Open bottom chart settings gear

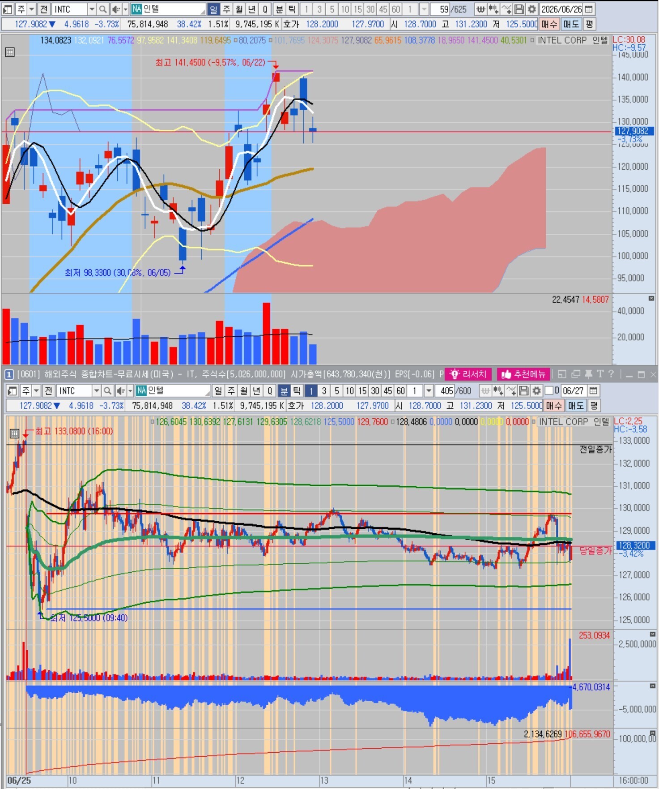(x=536, y=391)
